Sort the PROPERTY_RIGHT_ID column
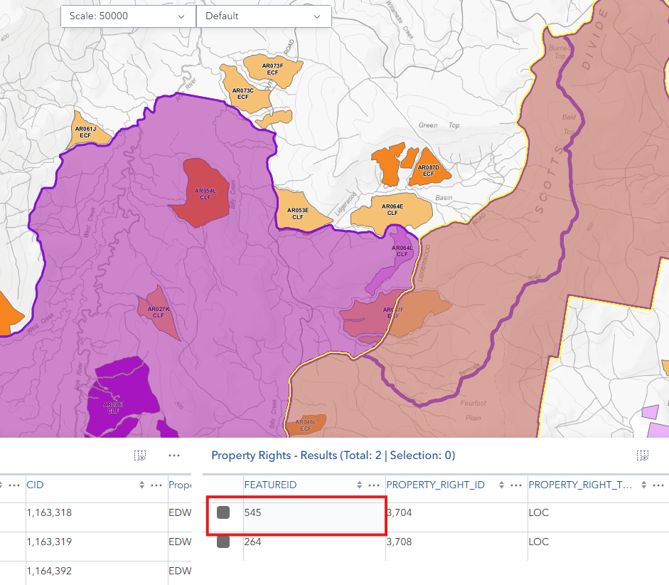 pos(502,485)
